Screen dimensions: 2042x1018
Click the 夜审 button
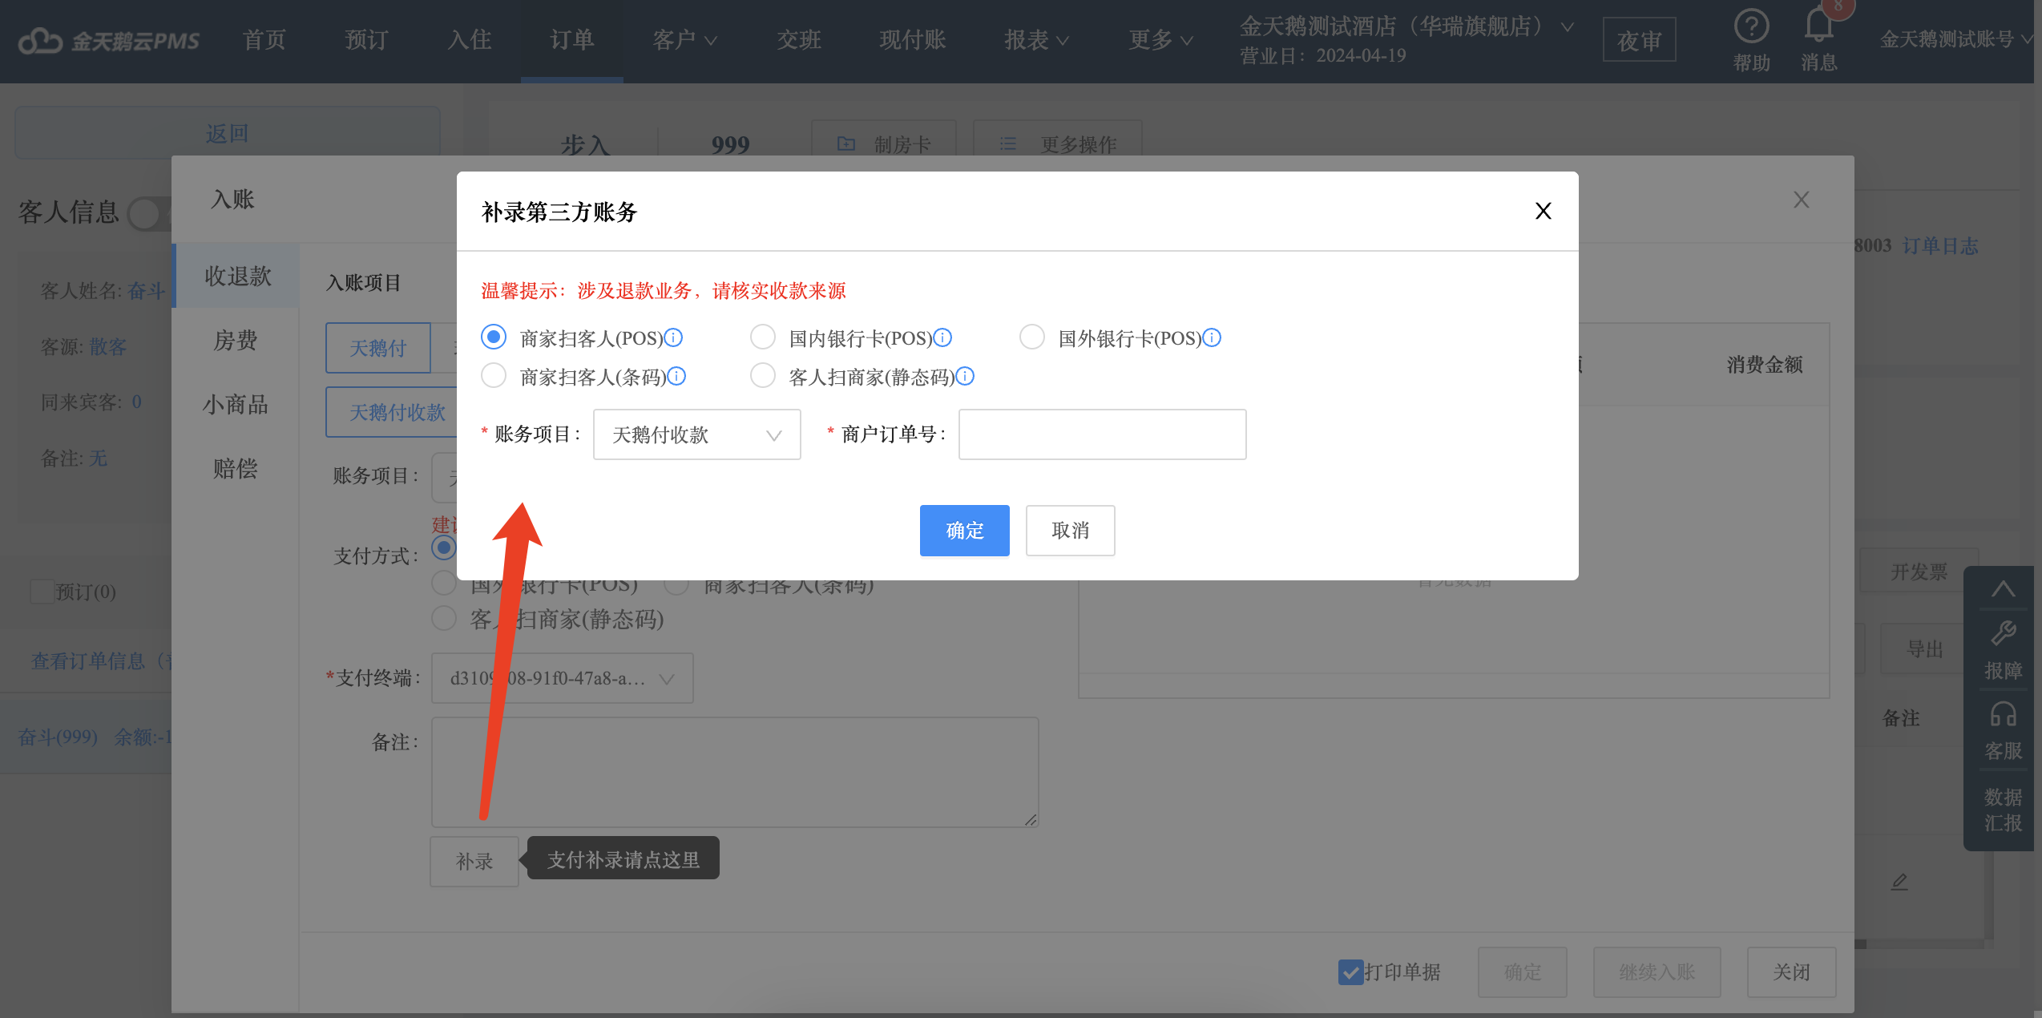click(x=1639, y=40)
